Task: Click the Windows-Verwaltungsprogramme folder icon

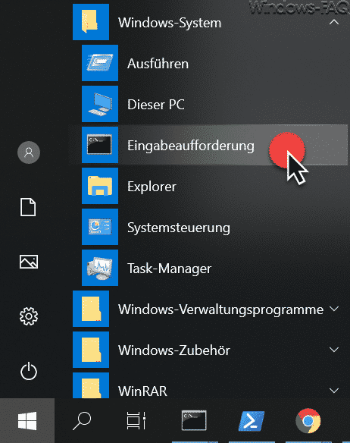Action: click(91, 309)
